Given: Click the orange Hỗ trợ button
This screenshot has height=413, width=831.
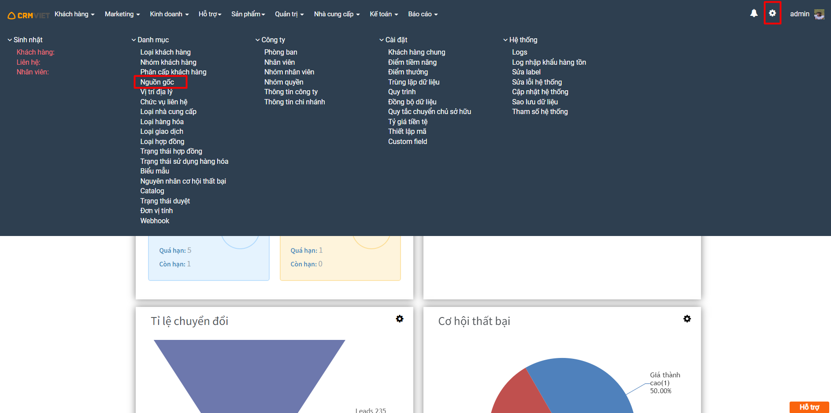Looking at the screenshot, I should click(x=809, y=407).
